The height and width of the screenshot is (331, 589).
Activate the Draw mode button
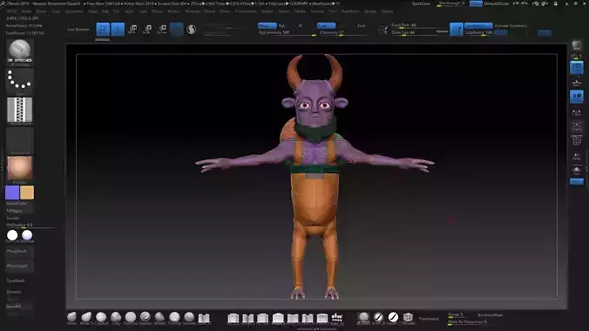click(118, 30)
